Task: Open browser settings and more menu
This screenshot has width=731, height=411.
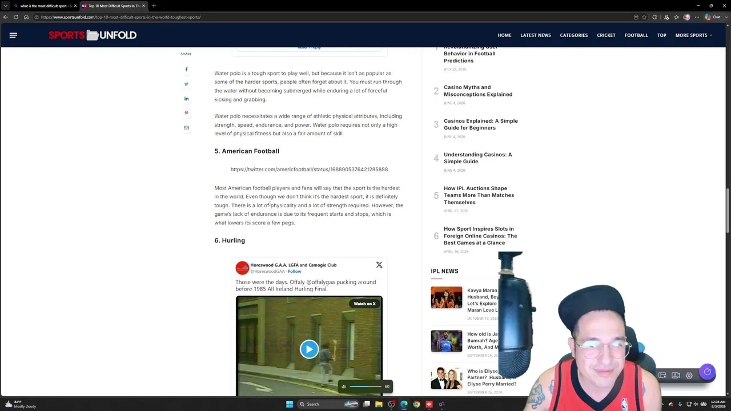Action: tap(697, 17)
